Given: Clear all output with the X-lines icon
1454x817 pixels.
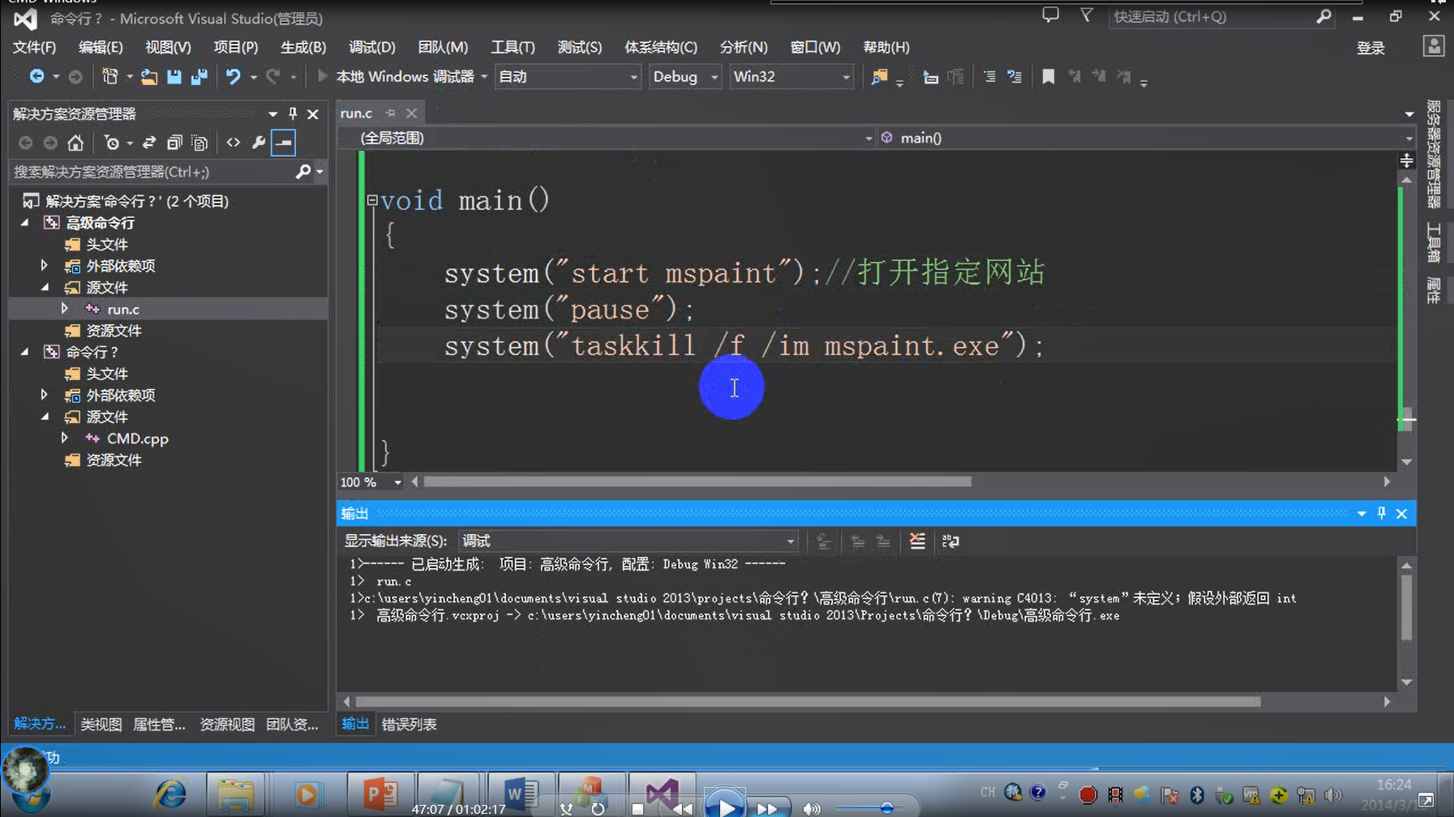Looking at the screenshot, I should [917, 541].
